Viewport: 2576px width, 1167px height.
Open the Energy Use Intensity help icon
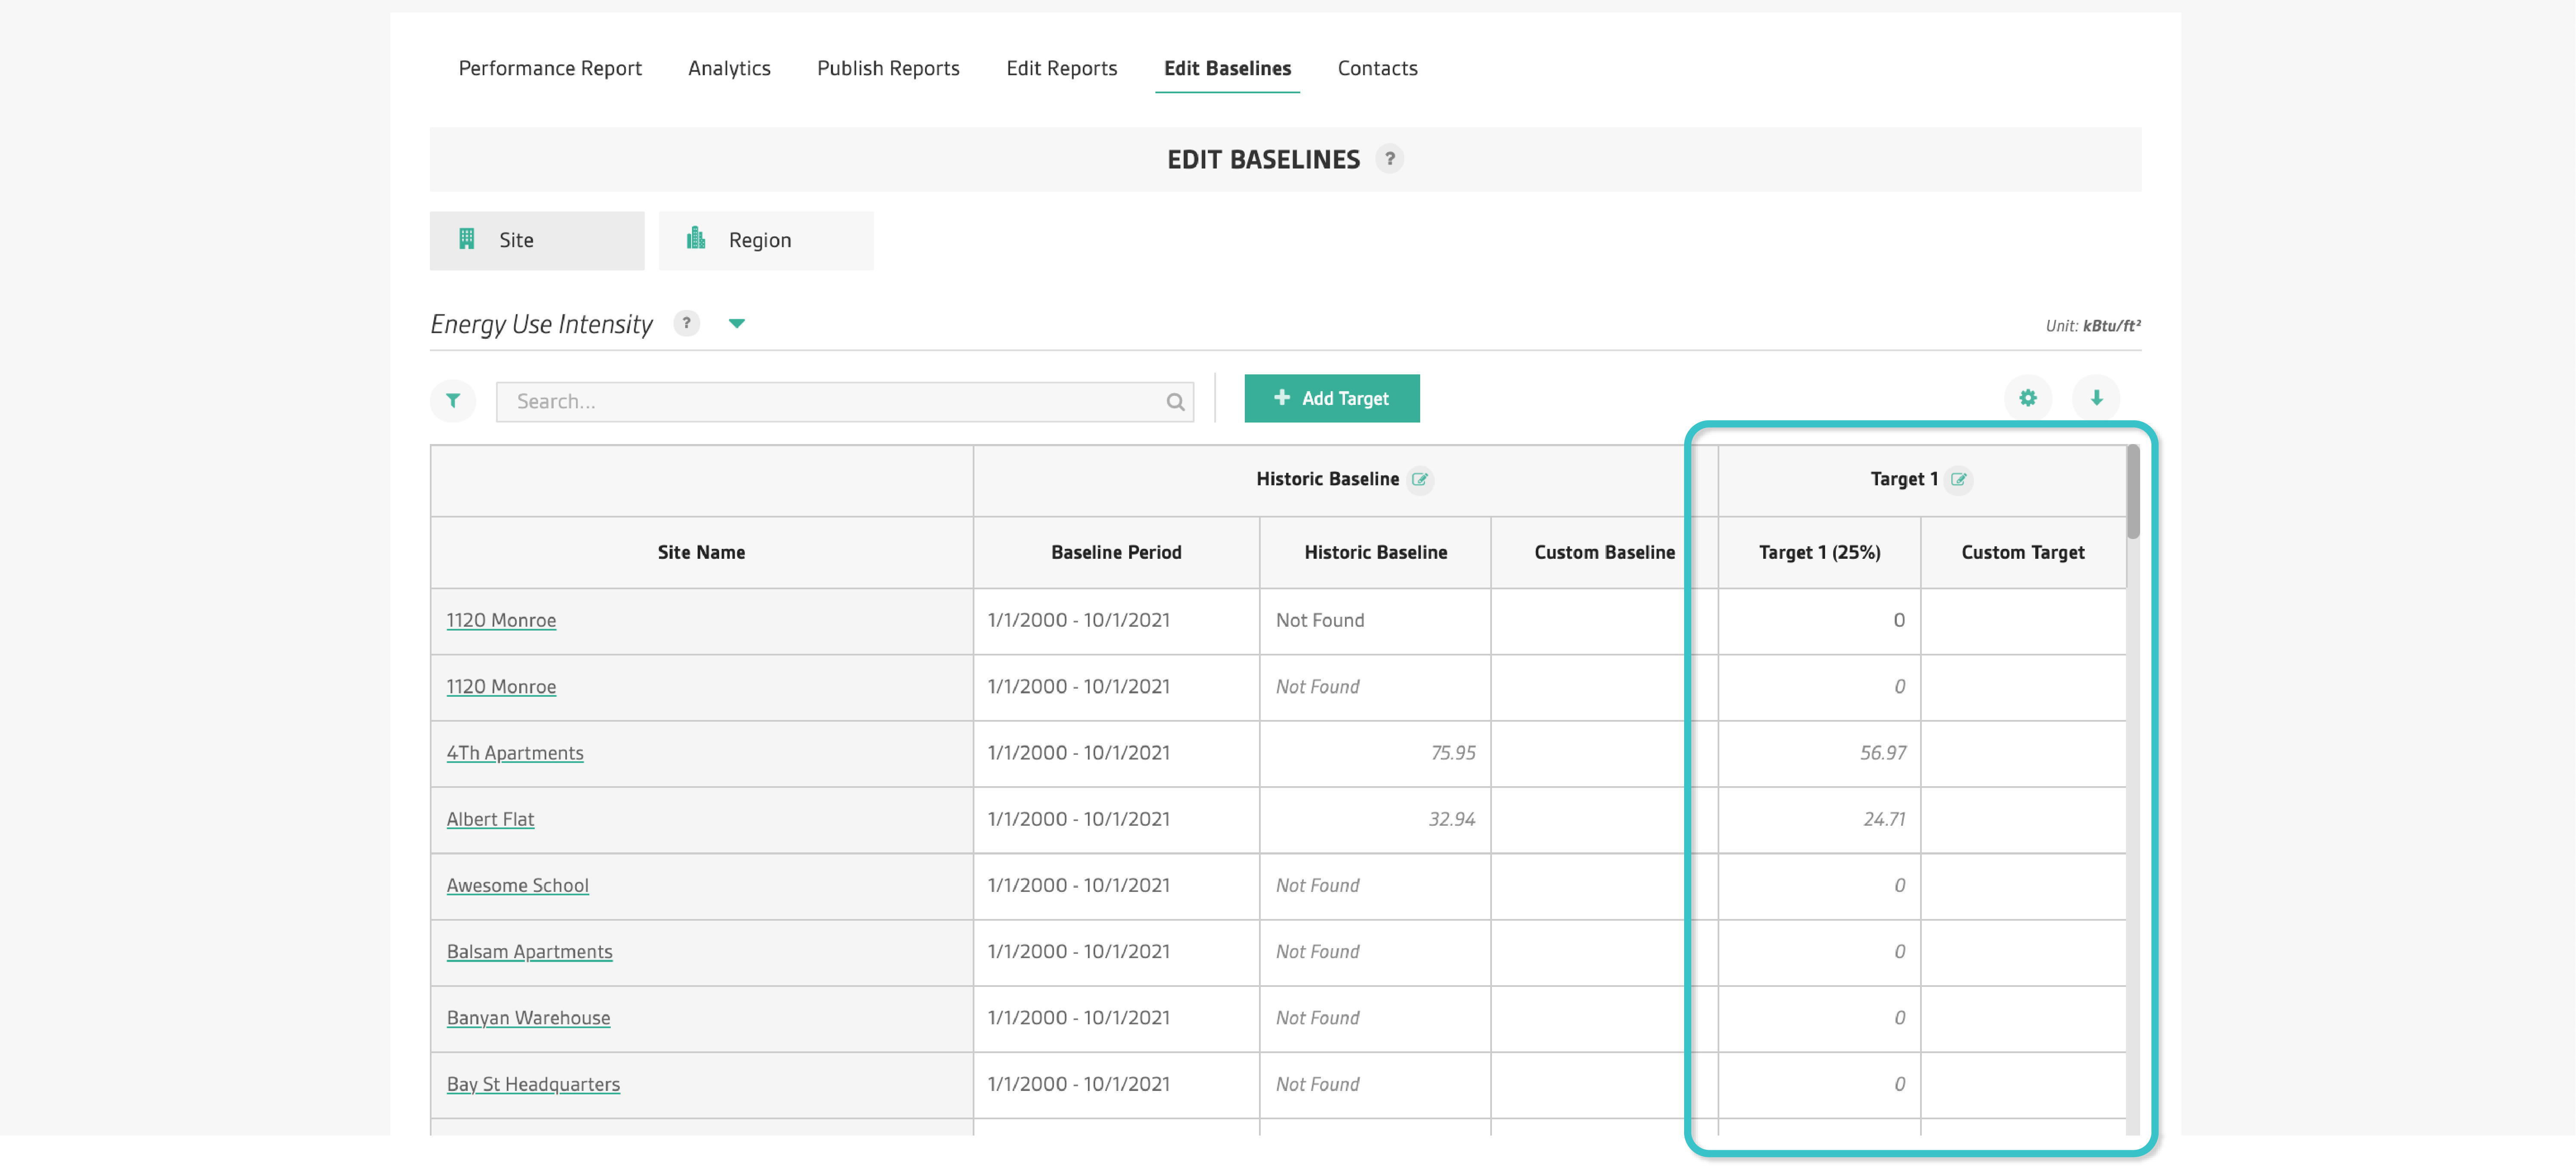click(x=686, y=323)
